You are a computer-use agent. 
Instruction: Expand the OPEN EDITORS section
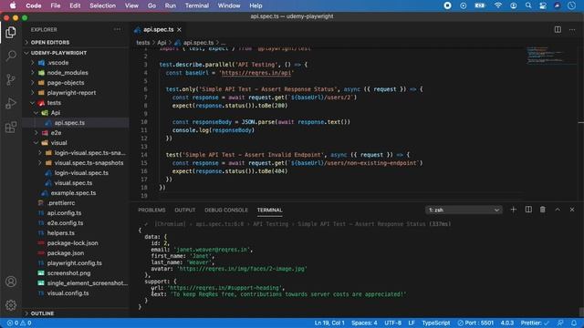[50, 43]
